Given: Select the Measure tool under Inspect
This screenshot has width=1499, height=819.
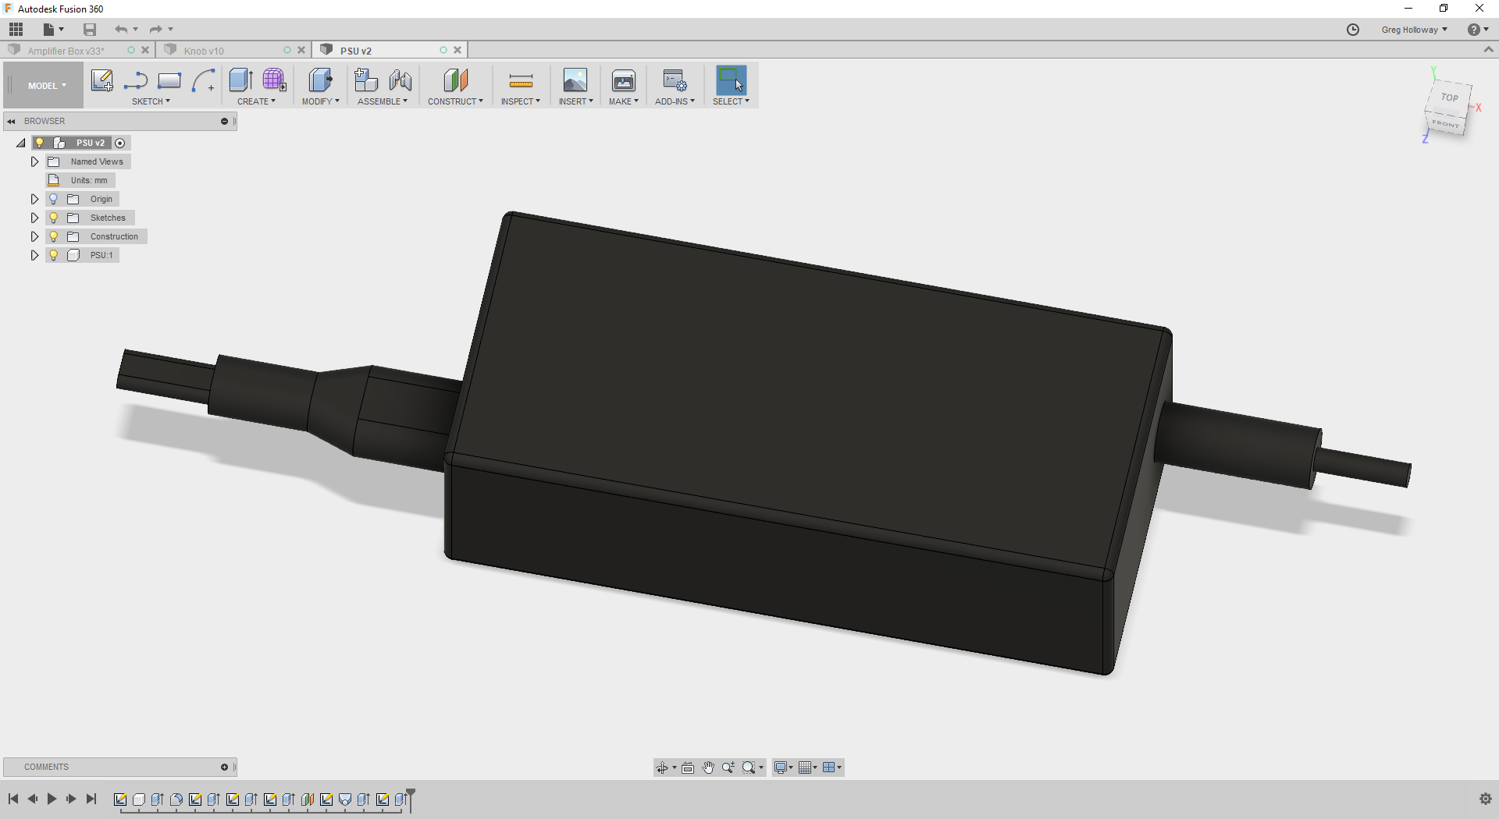Looking at the screenshot, I should [519, 80].
